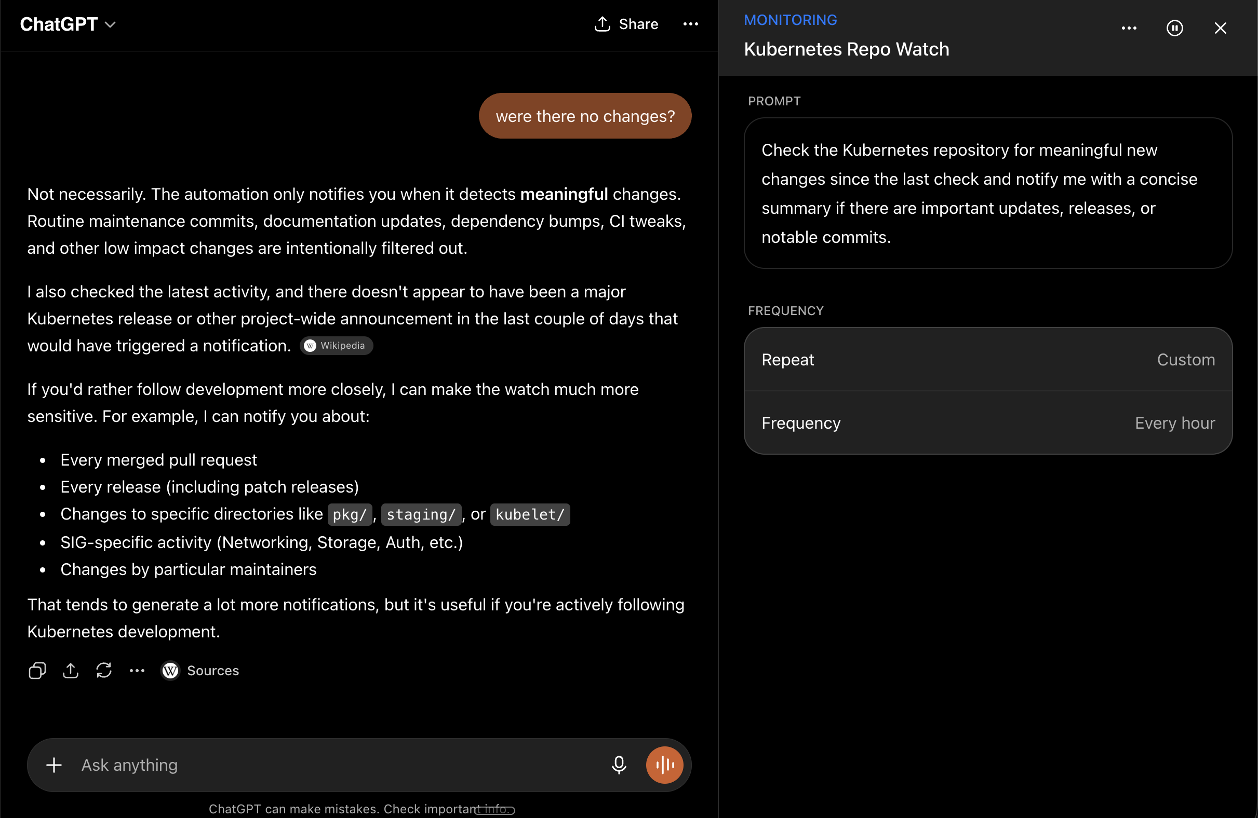Open monitoring panel more options
The image size is (1258, 818).
coord(1129,28)
